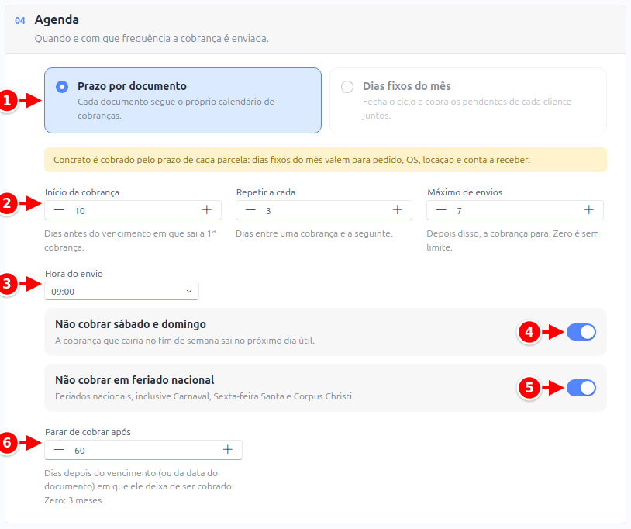This screenshot has width=631, height=529.
Task: Click the plus icon for Repetir a cada
Action: click(398, 210)
